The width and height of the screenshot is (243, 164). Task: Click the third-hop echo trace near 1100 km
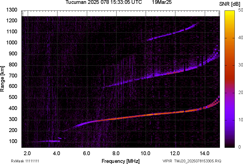click(170, 34)
